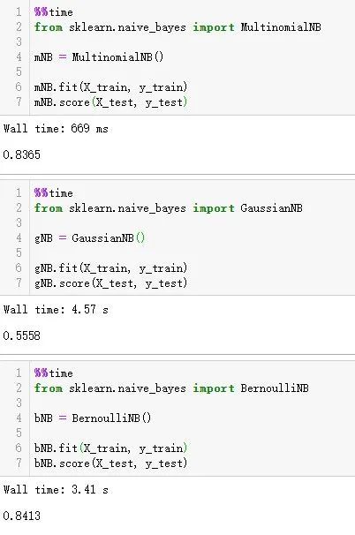This screenshot has width=355, height=535.
Task: Select the 0.8413 output value
Action: [21, 516]
